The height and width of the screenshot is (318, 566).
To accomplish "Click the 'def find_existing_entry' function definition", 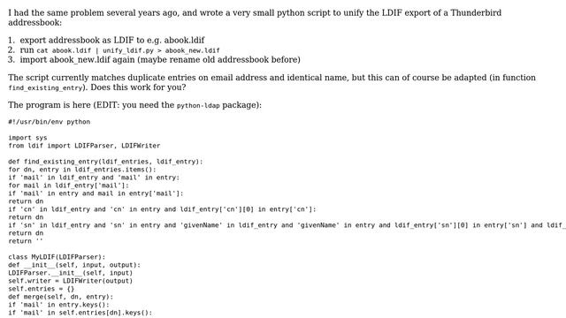I will (105, 162).
